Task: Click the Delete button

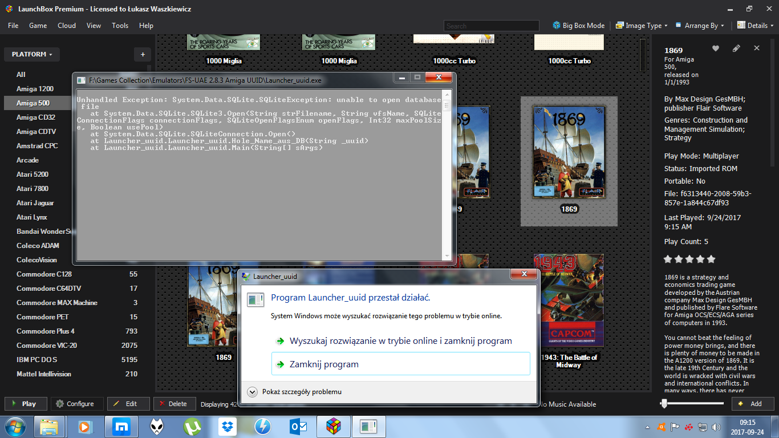Action: click(x=175, y=404)
